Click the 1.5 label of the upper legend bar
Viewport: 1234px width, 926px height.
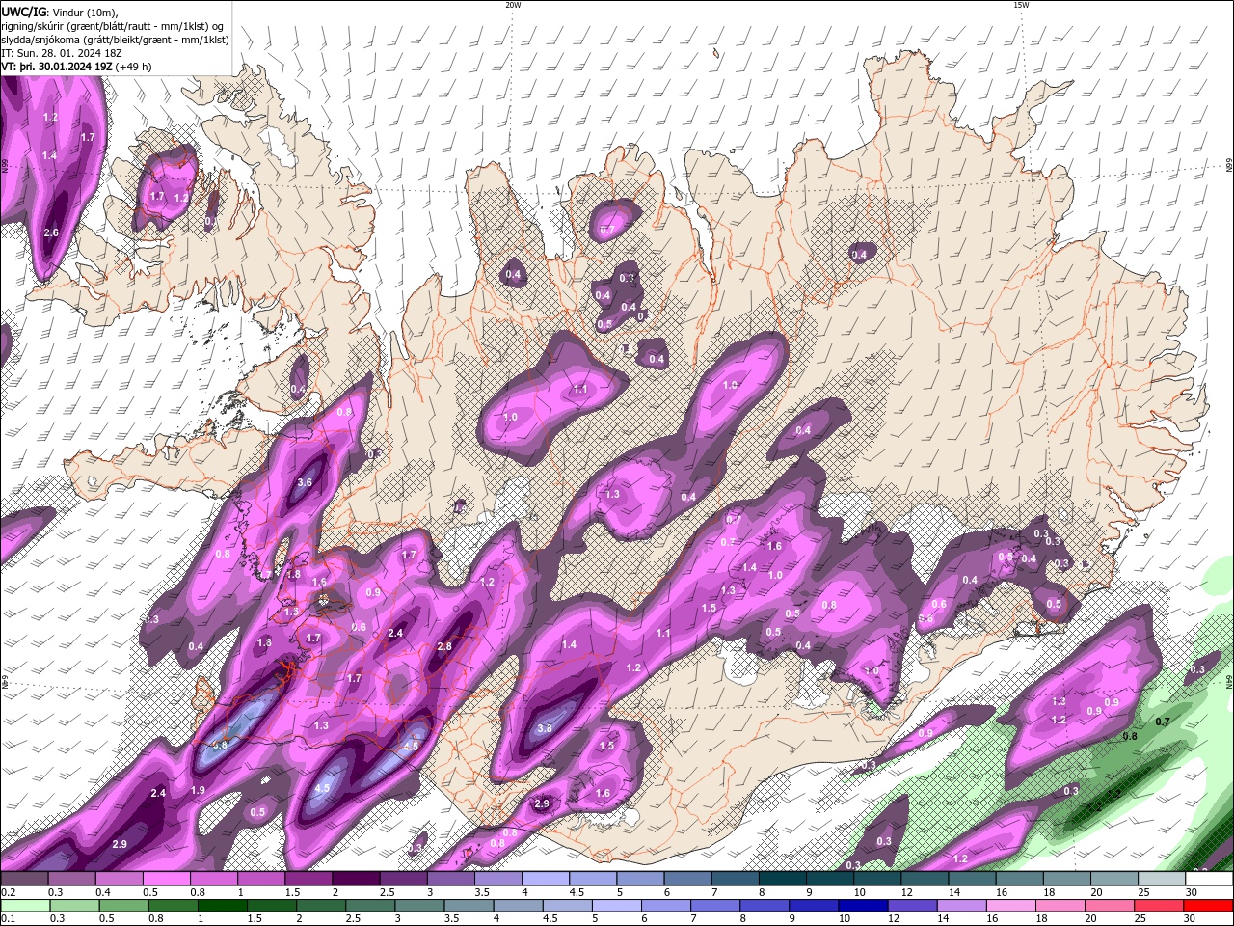point(291,892)
